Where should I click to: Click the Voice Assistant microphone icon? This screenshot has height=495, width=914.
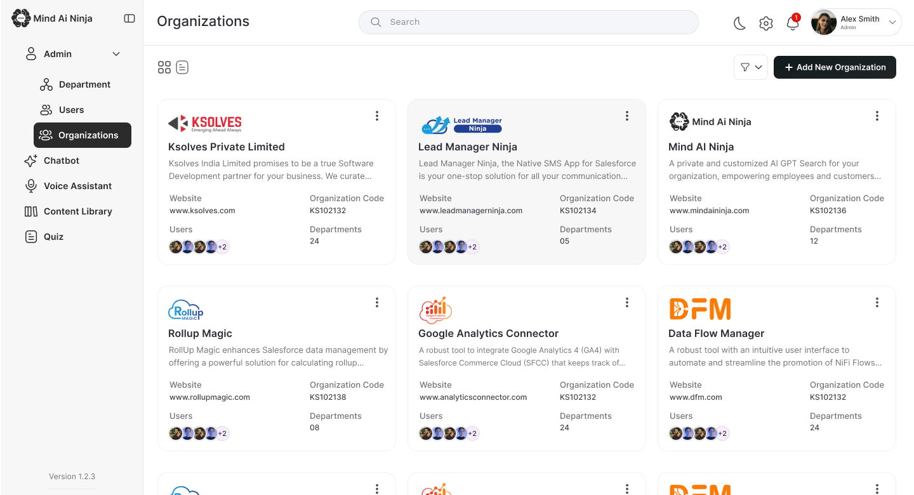click(30, 186)
